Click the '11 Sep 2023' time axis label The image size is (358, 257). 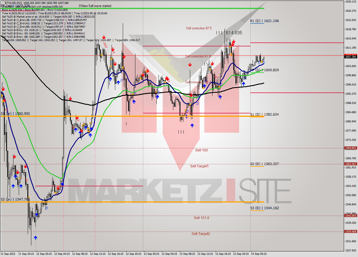tap(8, 254)
